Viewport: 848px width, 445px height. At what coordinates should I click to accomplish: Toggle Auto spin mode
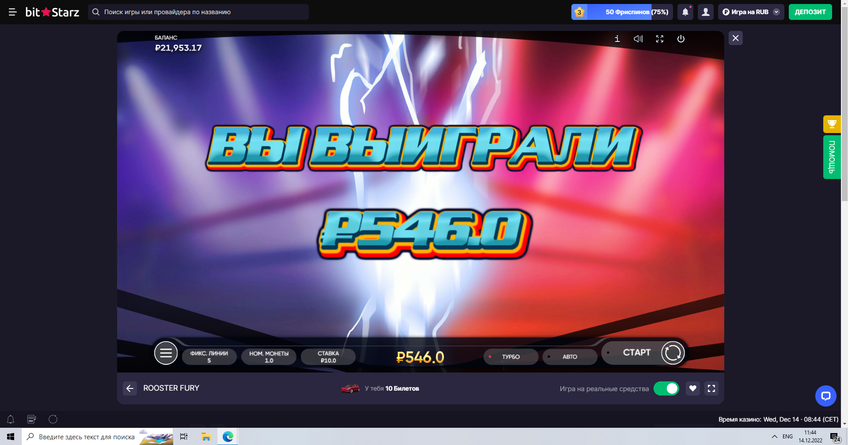(570, 357)
